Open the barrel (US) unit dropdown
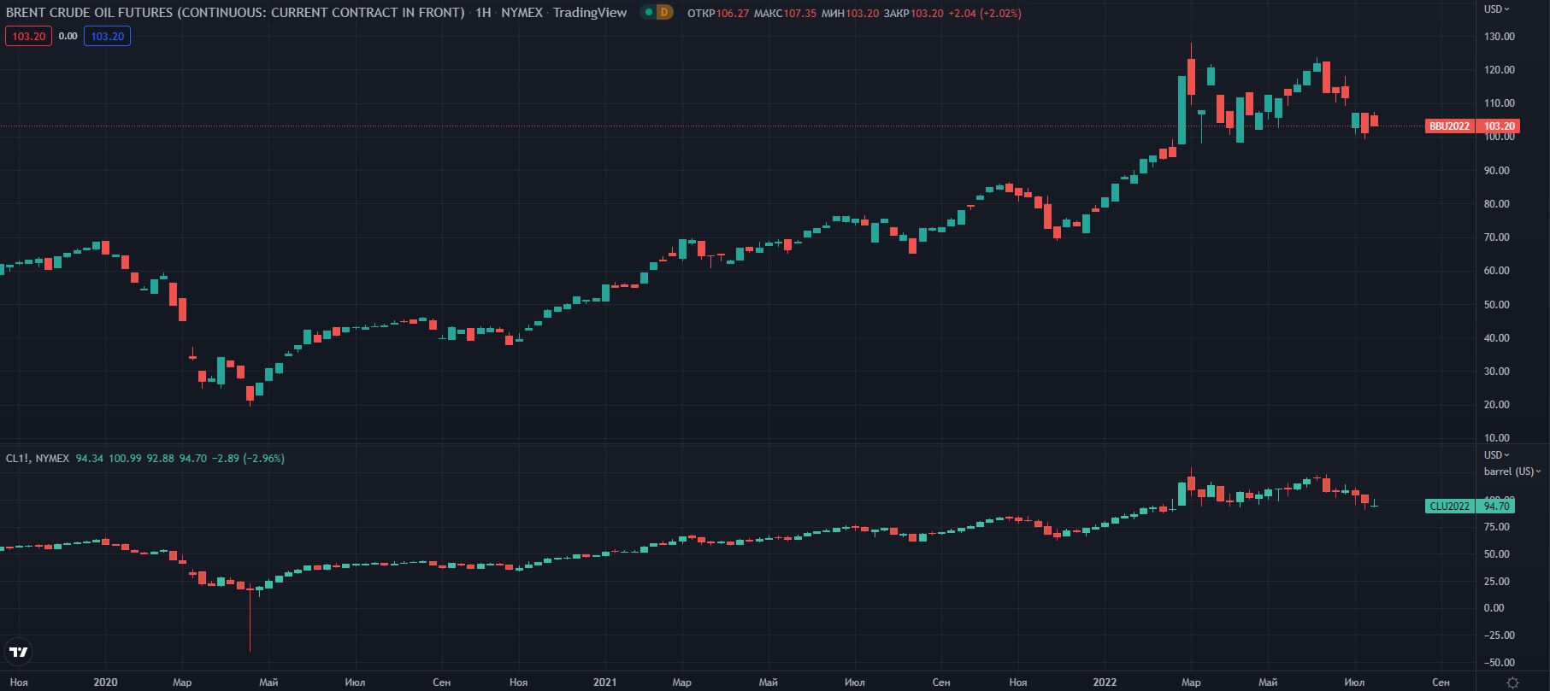1550x691 pixels. point(1512,471)
